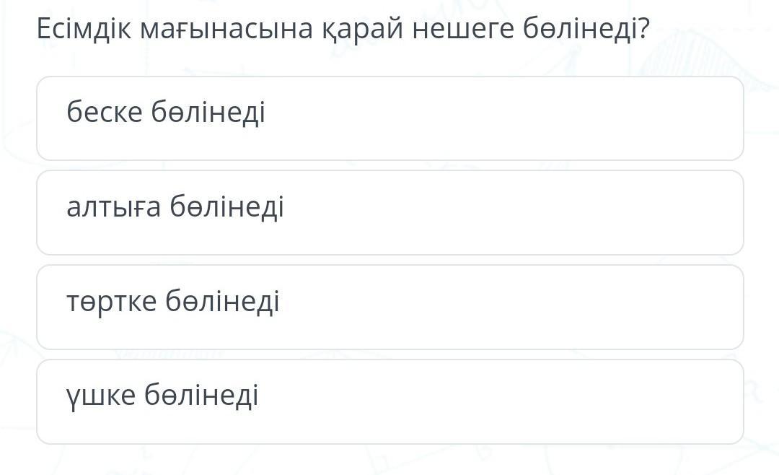Pick the answer "үшке бөлінеді"
The image size is (779, 475).
389,401
